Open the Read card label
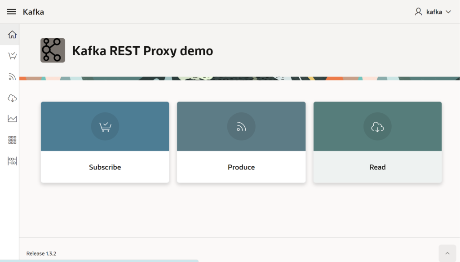This screenshot has width=460, height=262. [377, 167]
